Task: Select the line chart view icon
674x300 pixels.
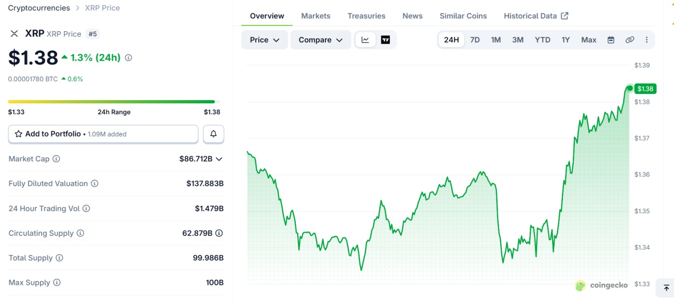Action: click(x=365, y=40)
